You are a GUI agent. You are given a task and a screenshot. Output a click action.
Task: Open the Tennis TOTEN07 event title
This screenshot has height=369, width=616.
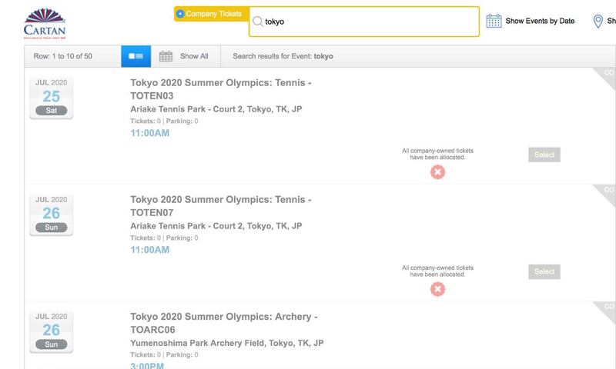pos(221,206)
